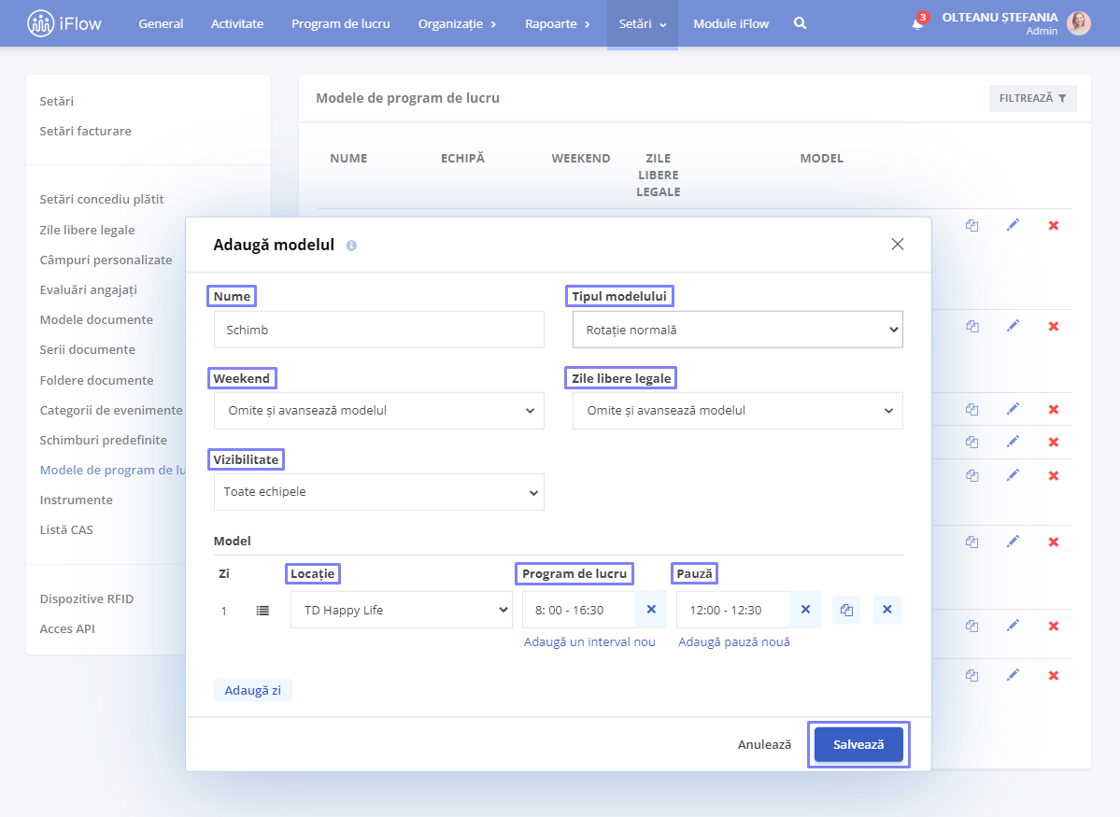
Task: Clear the 8:00 - 16:30 work interval
Action: 651,609
